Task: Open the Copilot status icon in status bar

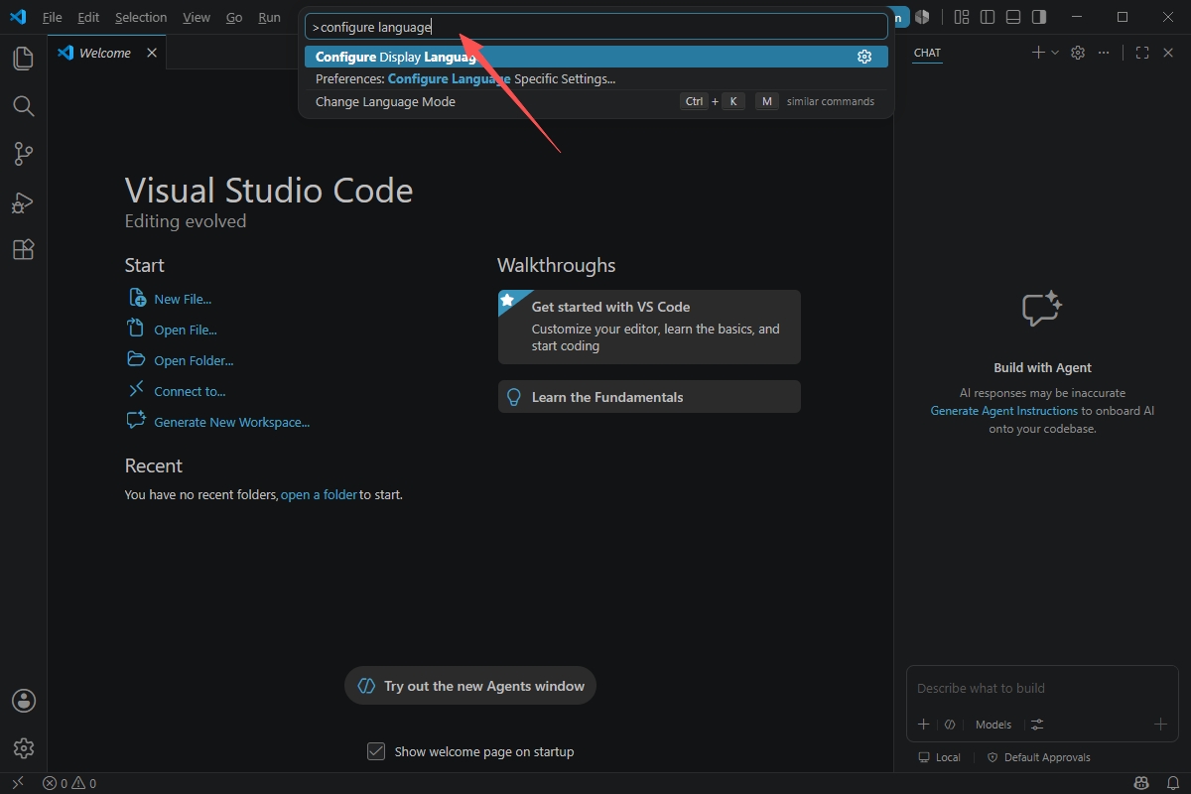Action: [x=1141, y=783]
